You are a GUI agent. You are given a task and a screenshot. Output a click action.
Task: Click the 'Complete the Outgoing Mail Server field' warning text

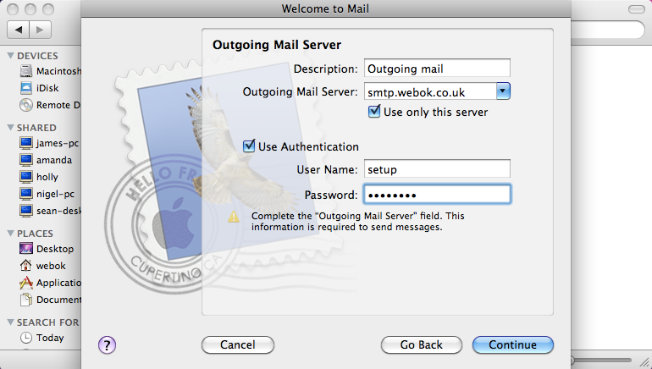pyautogui.click(x=357, y=222)
